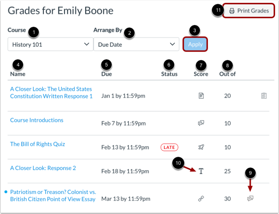Open Patriotism or Treason essay link
Viewport: 279px width, 214px height.
(53, 195)
